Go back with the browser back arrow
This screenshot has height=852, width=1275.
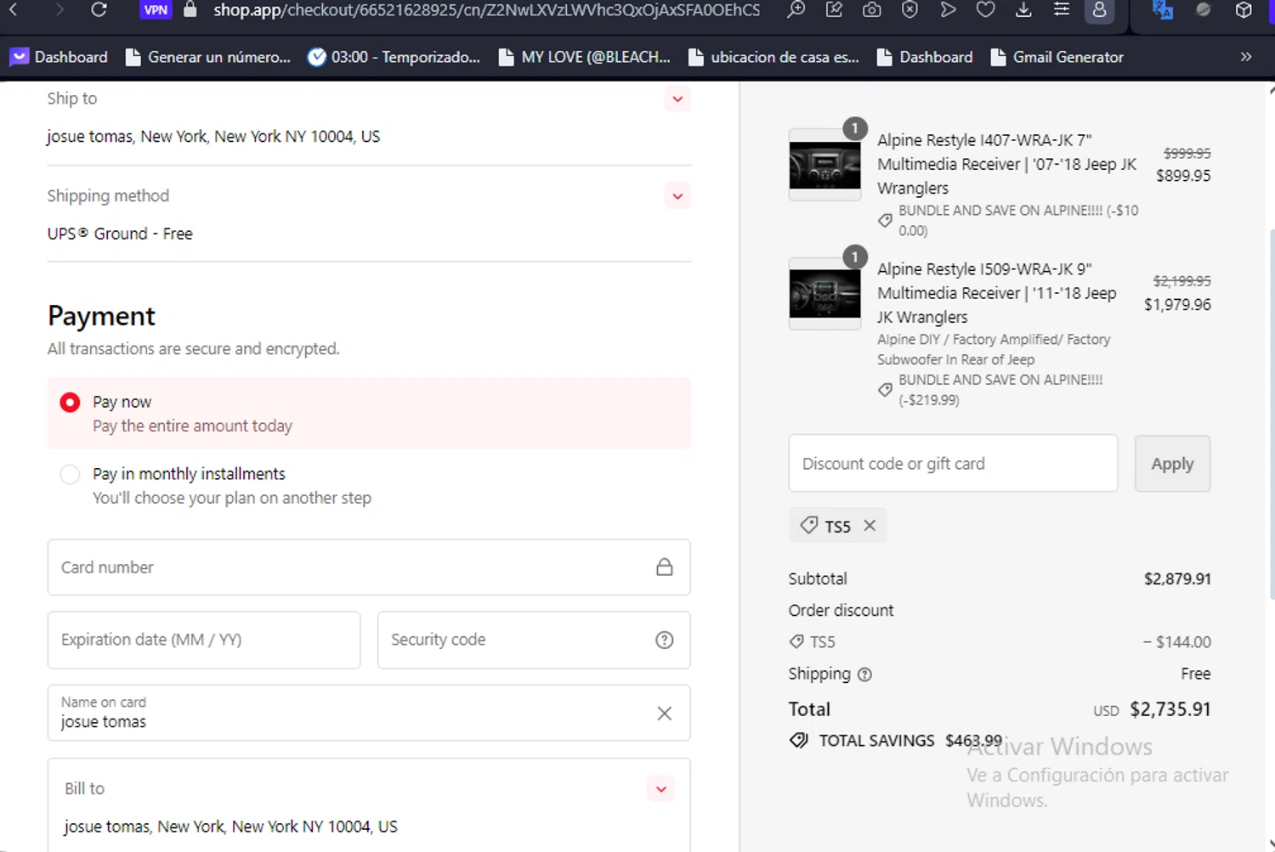click(14, 9)
